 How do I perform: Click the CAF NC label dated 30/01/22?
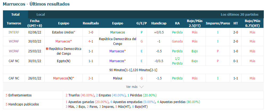(x=14, y=61)
